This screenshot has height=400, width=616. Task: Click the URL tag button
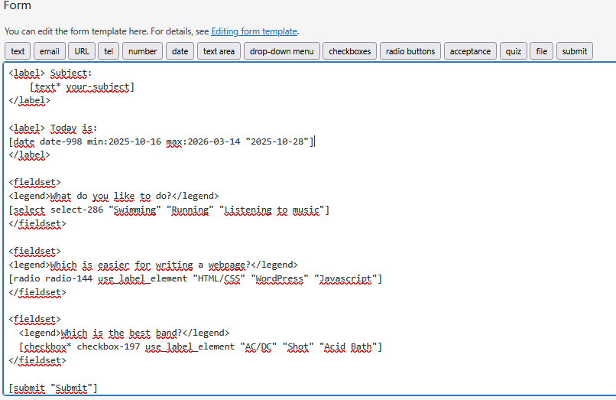point(82,51)
